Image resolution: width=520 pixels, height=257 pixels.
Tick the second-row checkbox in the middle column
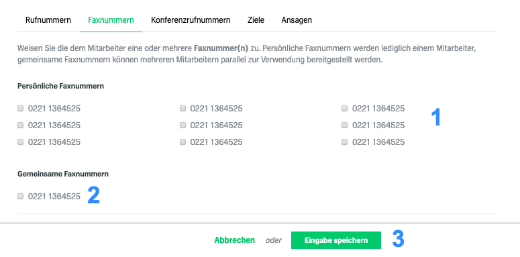[183, 125]
